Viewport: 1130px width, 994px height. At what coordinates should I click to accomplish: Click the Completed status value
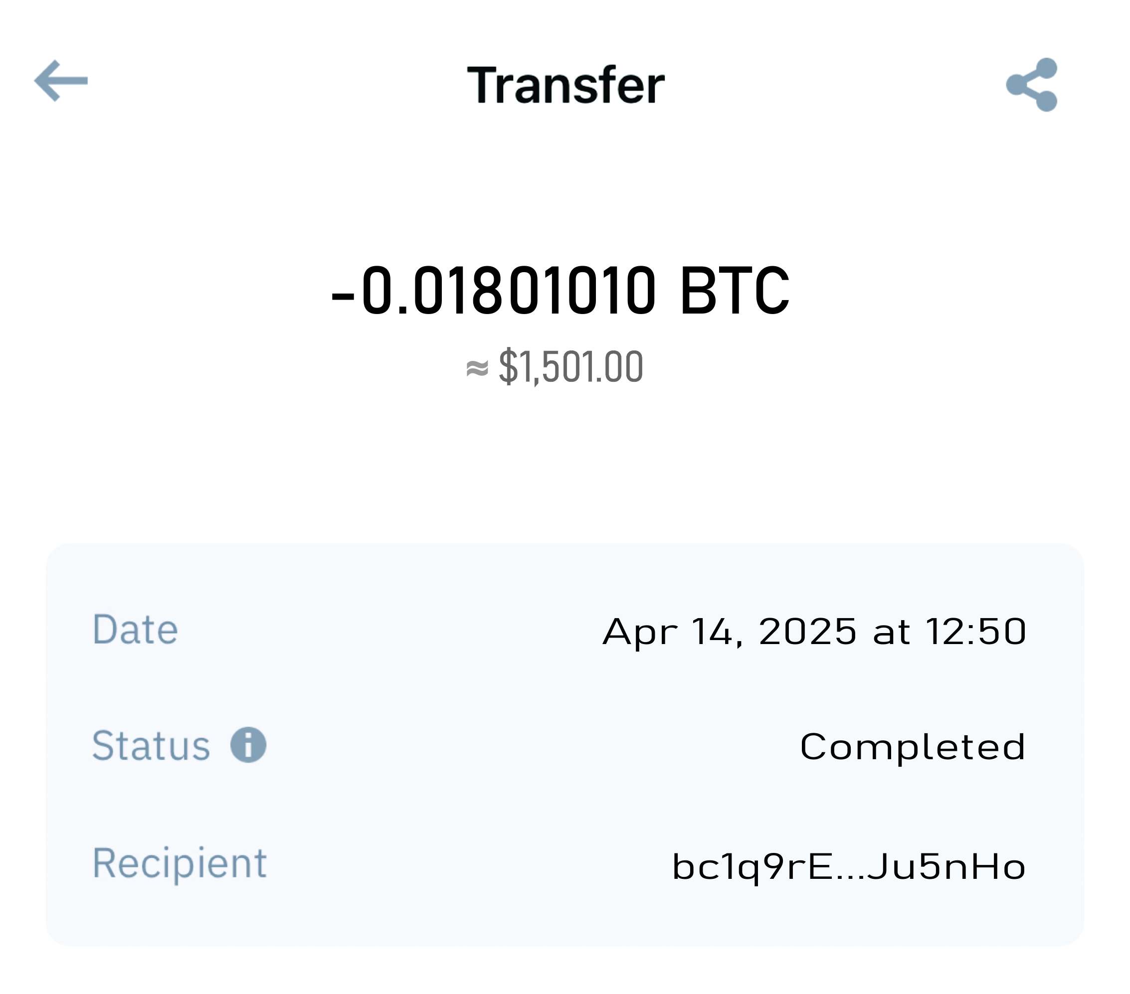tap(913, 747)
